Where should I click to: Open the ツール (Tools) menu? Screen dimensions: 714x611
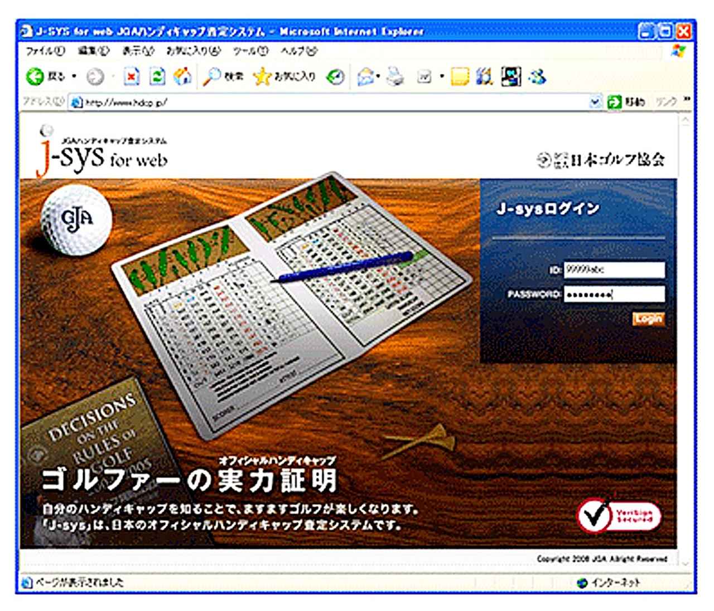(x=250, y=51)
